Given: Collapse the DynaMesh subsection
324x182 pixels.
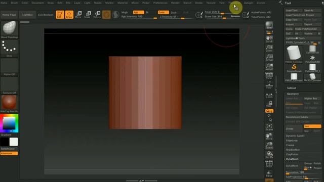Looking at the screenshot, I should (292, 159).
